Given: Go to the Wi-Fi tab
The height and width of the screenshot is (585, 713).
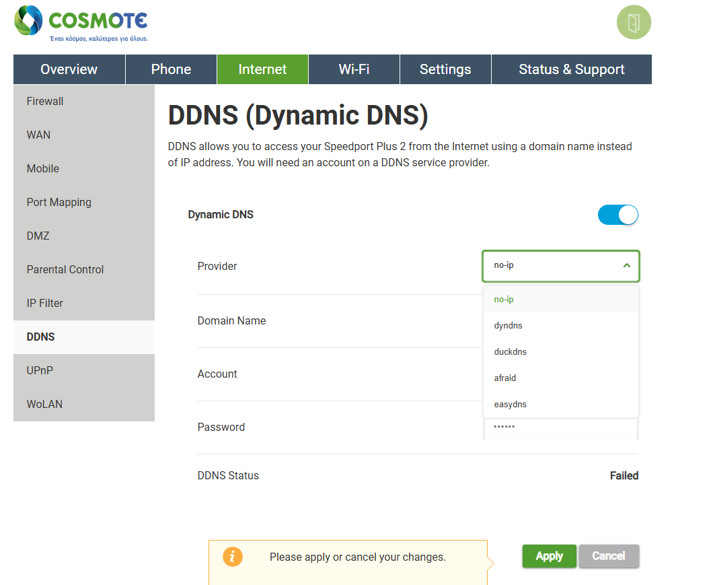Looking at the screenshot, I should (354, 69).
